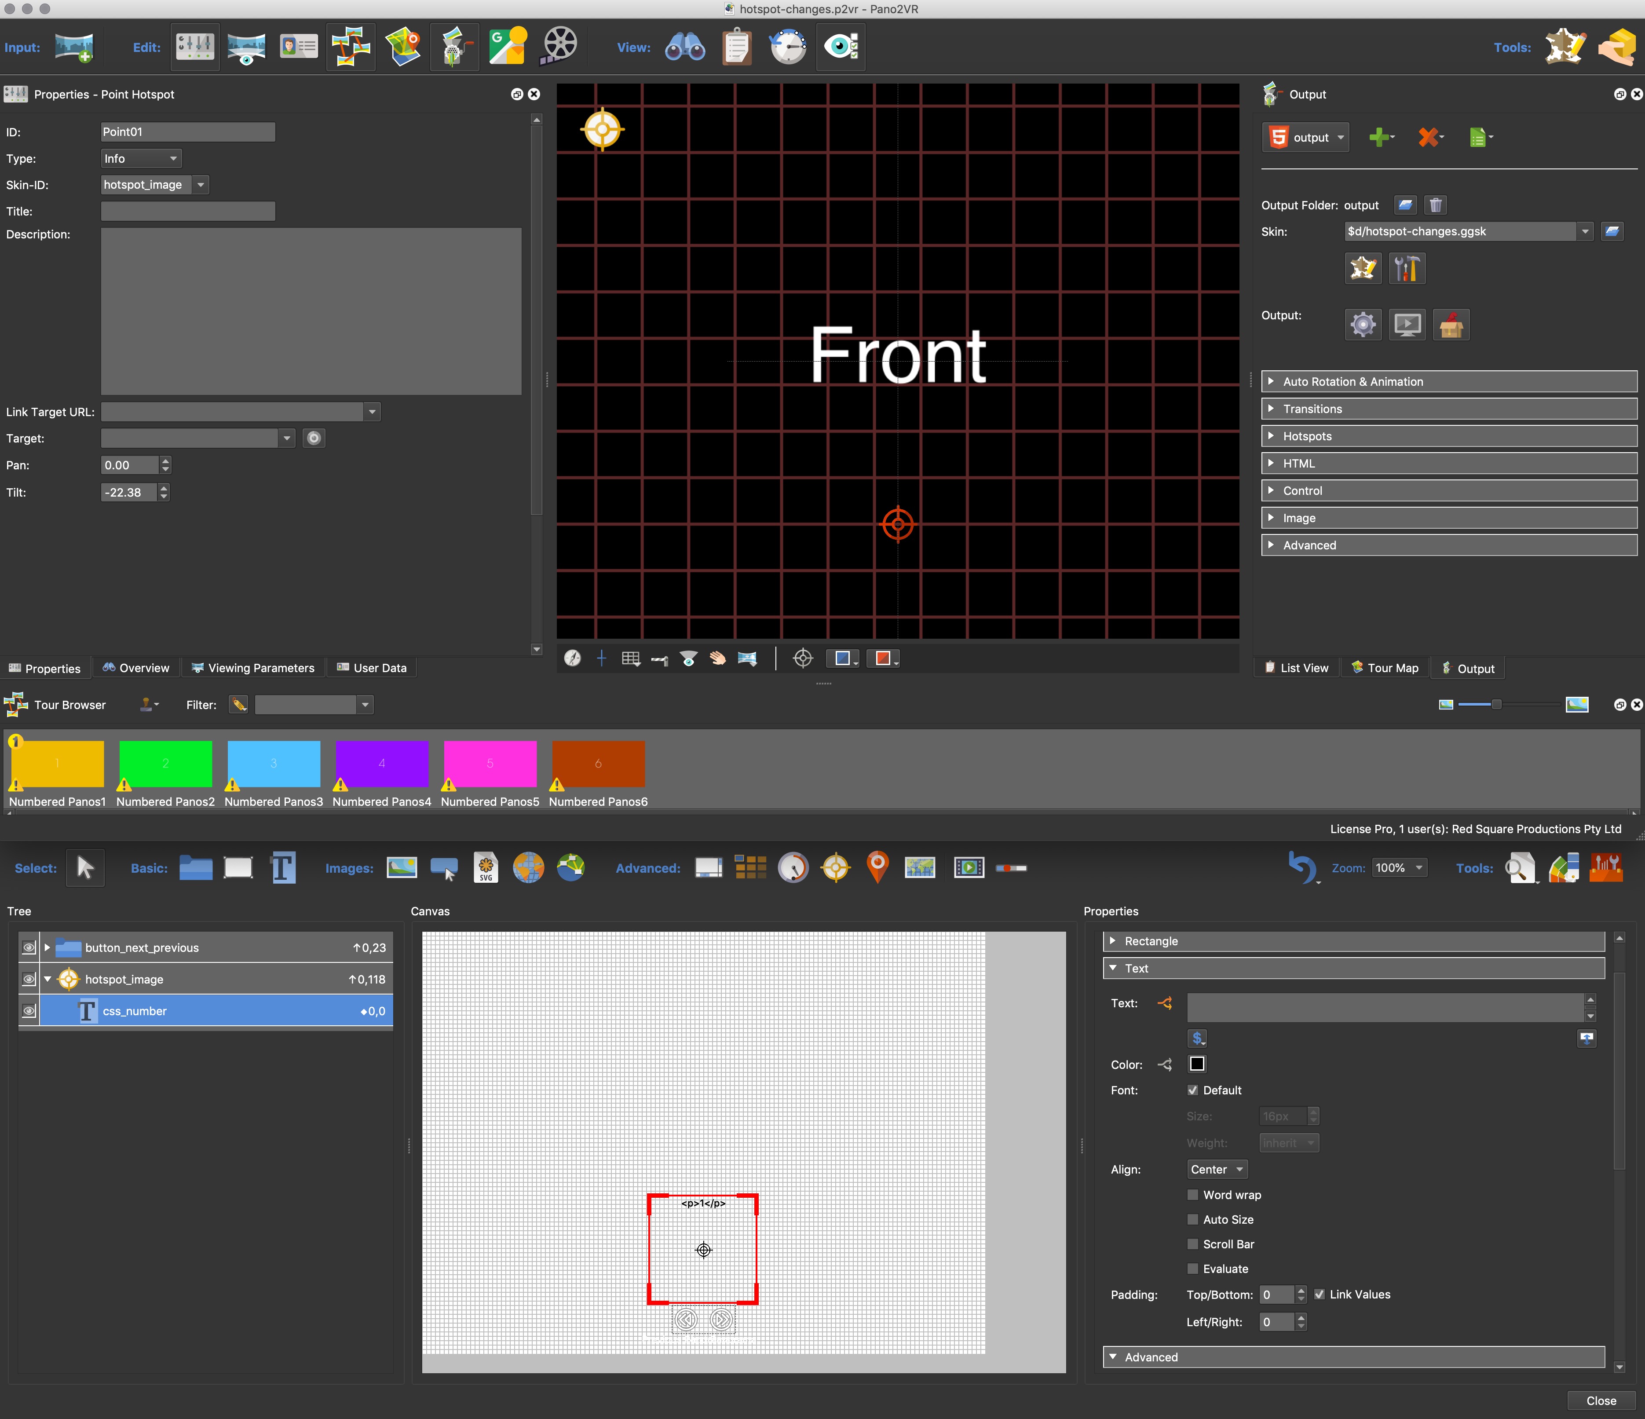Add a Map Pin element

tap(877, 868)
